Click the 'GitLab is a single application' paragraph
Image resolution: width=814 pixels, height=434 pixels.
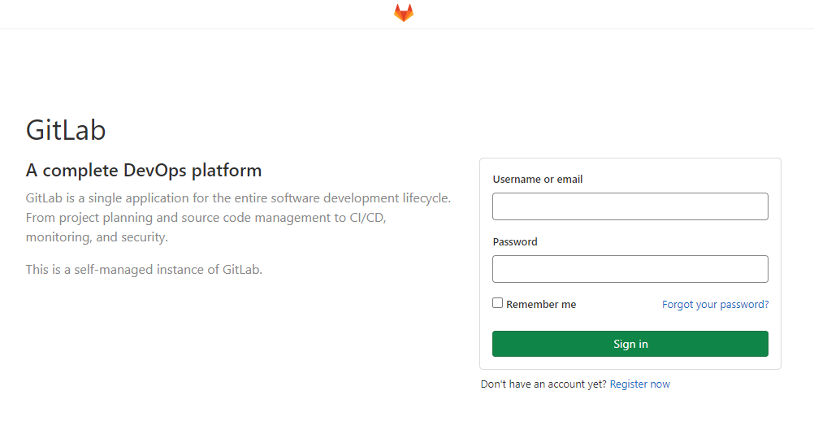tap(238, 218)
